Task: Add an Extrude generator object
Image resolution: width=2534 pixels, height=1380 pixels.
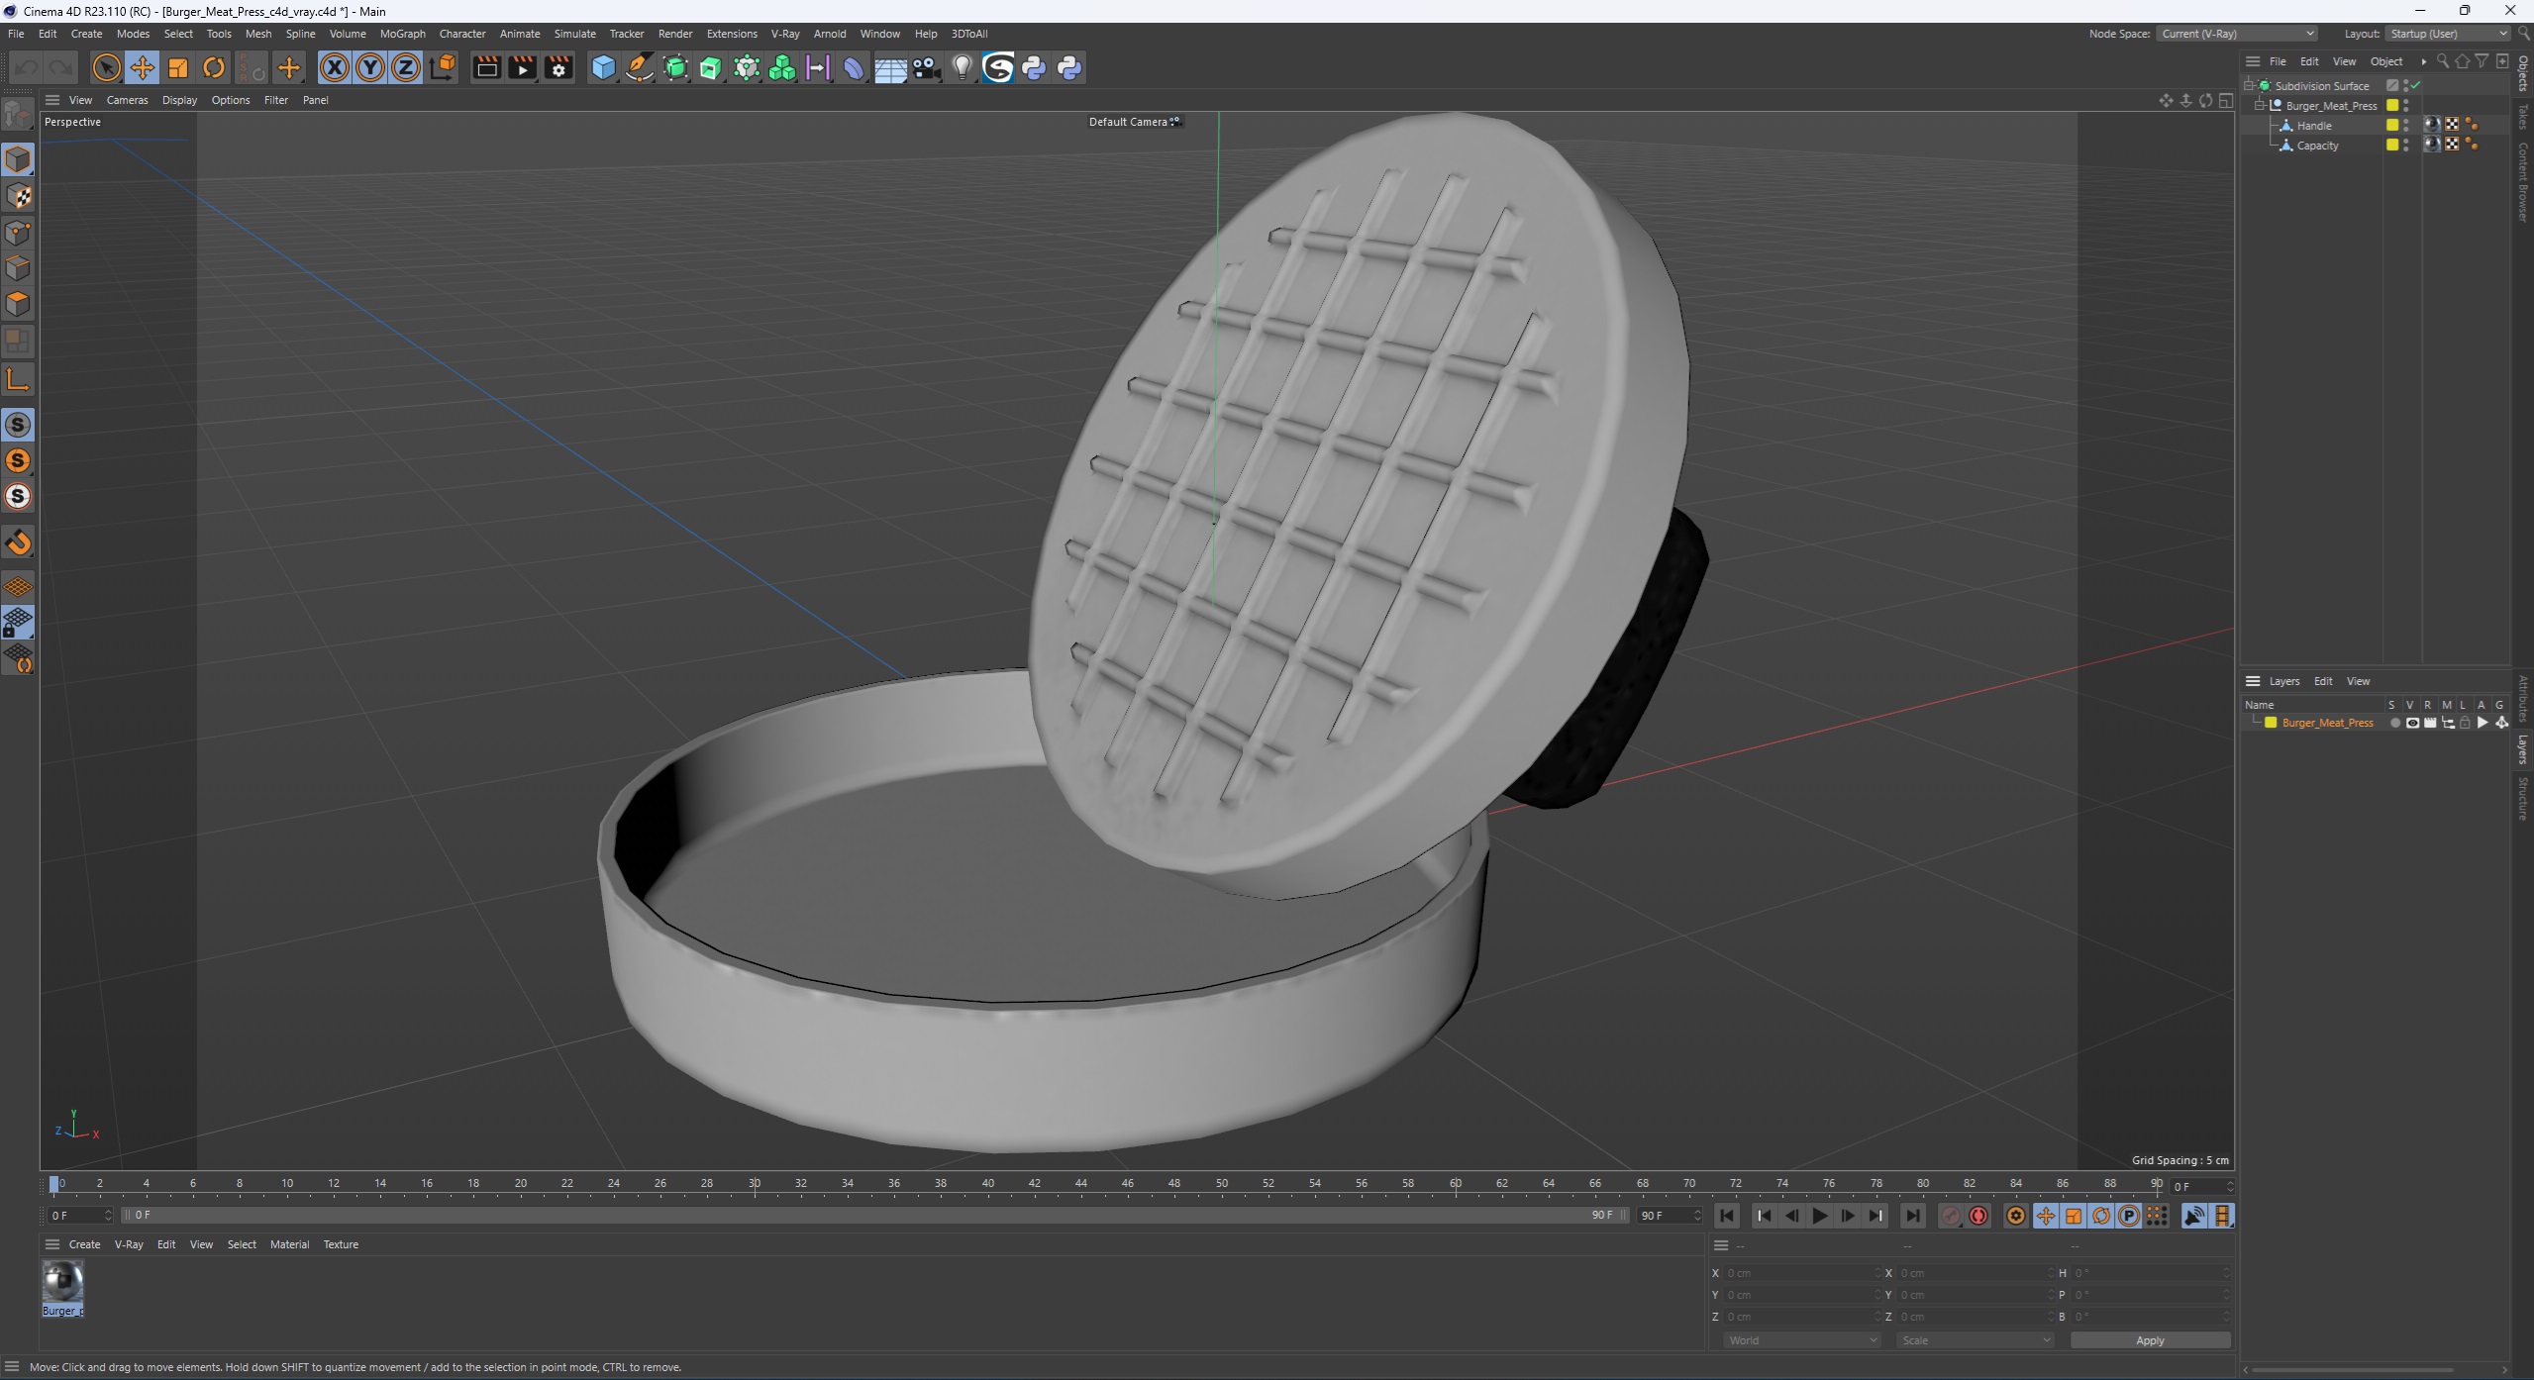Action: 711,67
